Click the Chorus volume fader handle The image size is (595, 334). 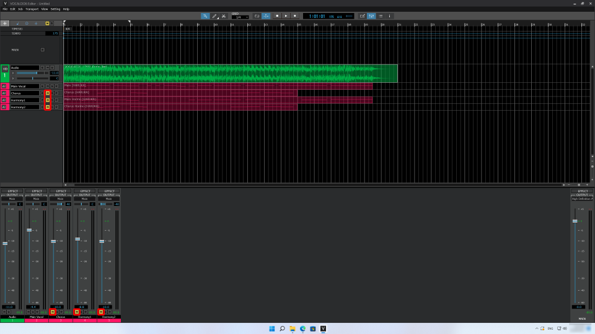point(53,241)
